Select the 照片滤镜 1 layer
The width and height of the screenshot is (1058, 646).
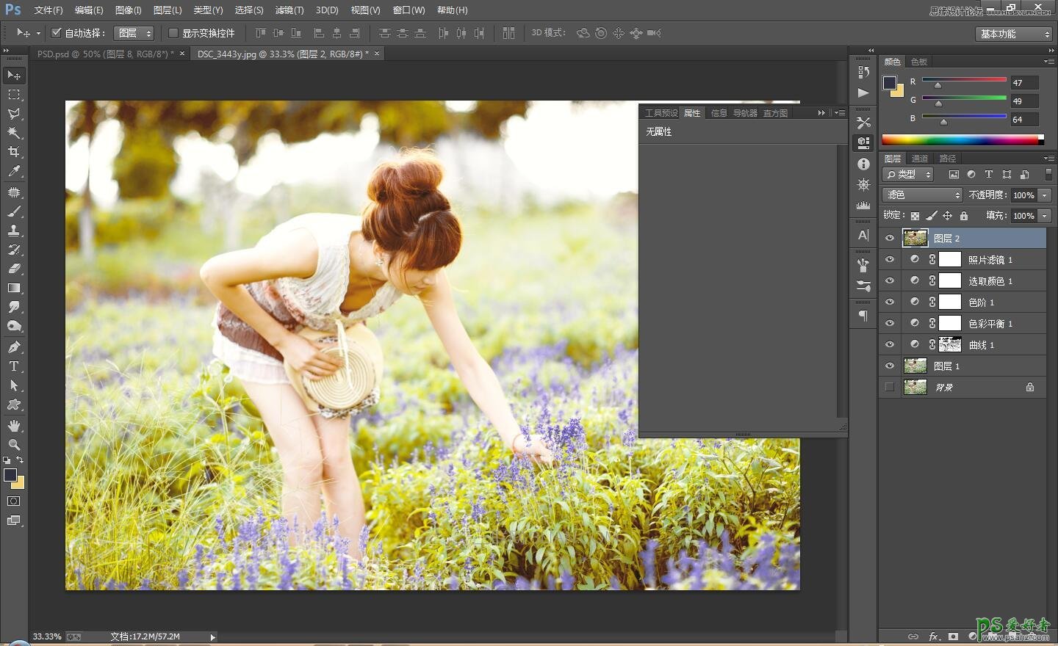pyautogui.click(x=990, y=260)
